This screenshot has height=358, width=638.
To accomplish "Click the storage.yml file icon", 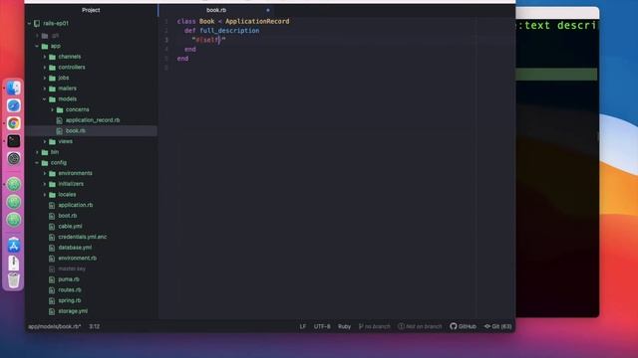I will 52,311.
